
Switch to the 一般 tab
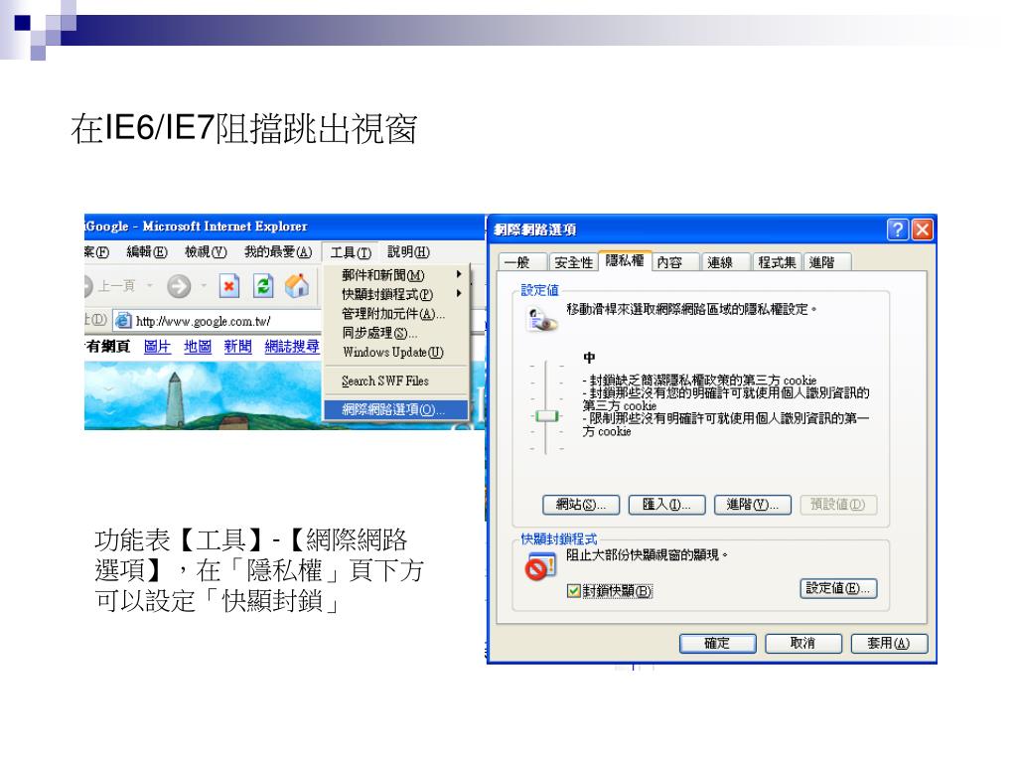pos(522,262)
